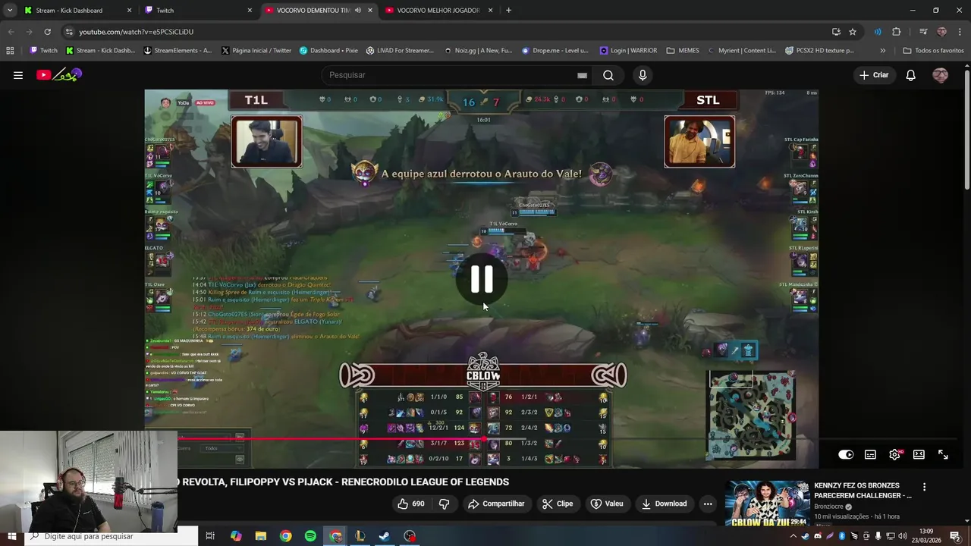971x546 pixels.
Task: Open League of Legends taskbar icon
Action: tap(360, 536)
